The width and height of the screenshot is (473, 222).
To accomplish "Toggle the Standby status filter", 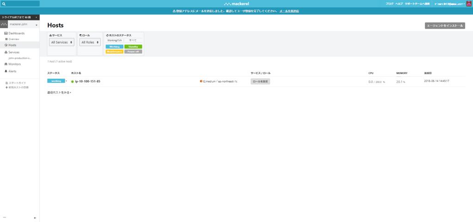I will 133,47.
